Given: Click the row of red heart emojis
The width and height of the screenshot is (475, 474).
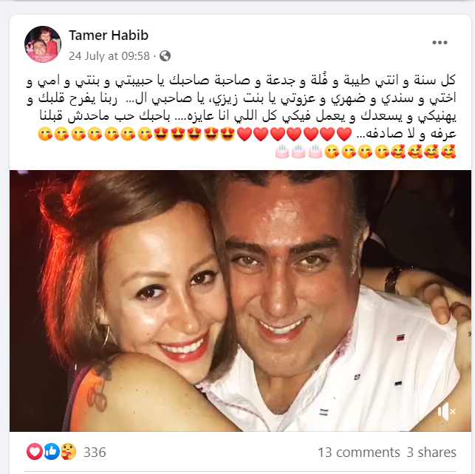Looking at the screenshot, I should pyautogui.click(x=294, y=134).
